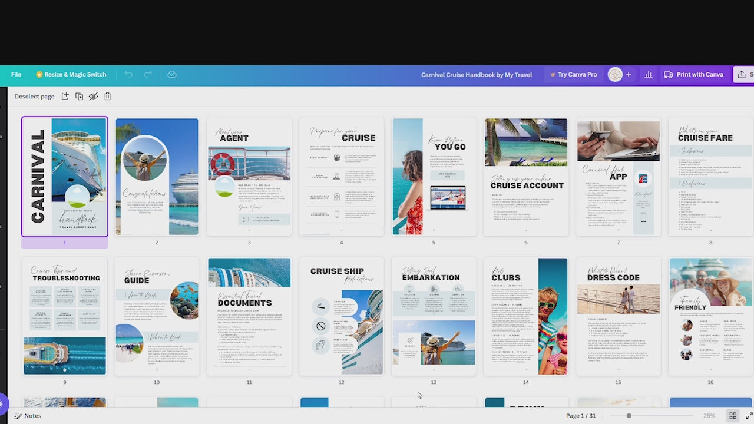The image size is (754, 424).
Task: Open the insights bar chart icon
Action: click(649, 75)
